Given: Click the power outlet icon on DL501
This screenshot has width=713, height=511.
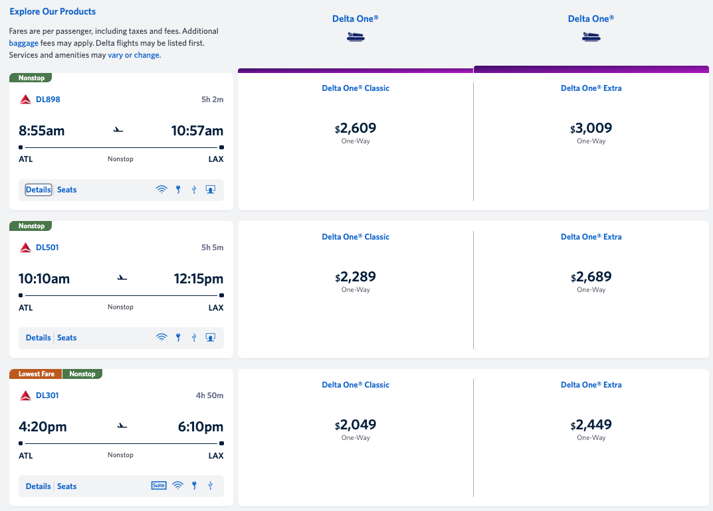Looking at the screenshot, I should tap(178, 338).
